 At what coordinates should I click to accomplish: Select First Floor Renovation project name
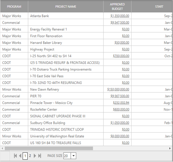click(46, 36)
